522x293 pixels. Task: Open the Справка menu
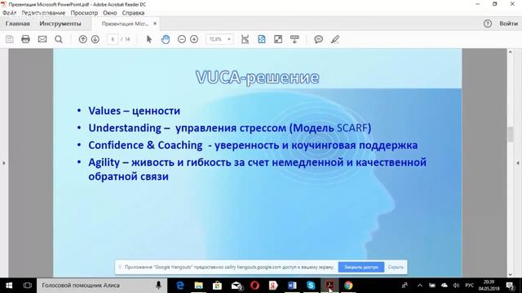pyautogui.click(x=133, y=13)
